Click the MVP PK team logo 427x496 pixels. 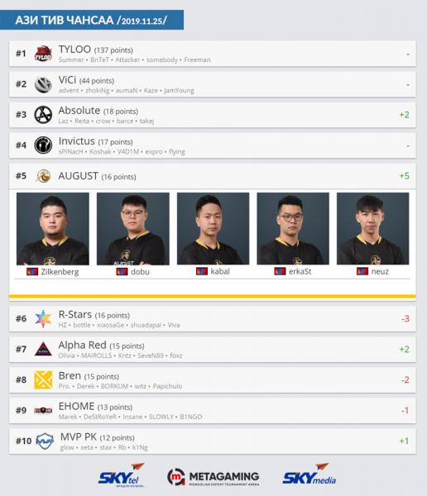tap(45, 441)
